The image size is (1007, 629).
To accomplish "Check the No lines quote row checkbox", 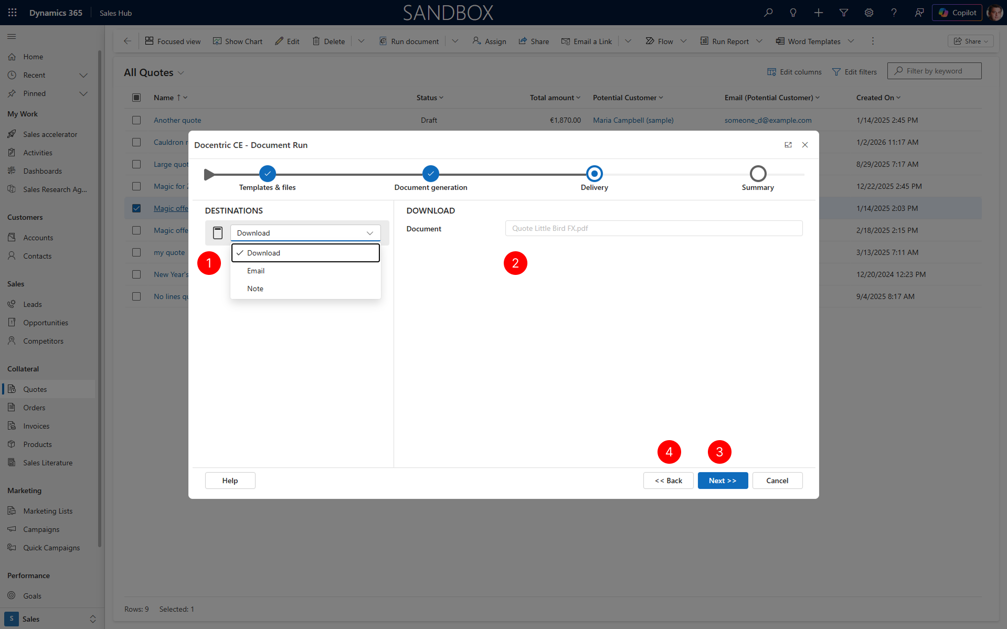I will tap(136, 296).
